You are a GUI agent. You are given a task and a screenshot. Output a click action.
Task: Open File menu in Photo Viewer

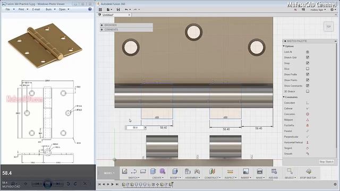coord(9,10)
